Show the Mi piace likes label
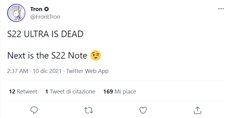 click(x=125, y=92)
